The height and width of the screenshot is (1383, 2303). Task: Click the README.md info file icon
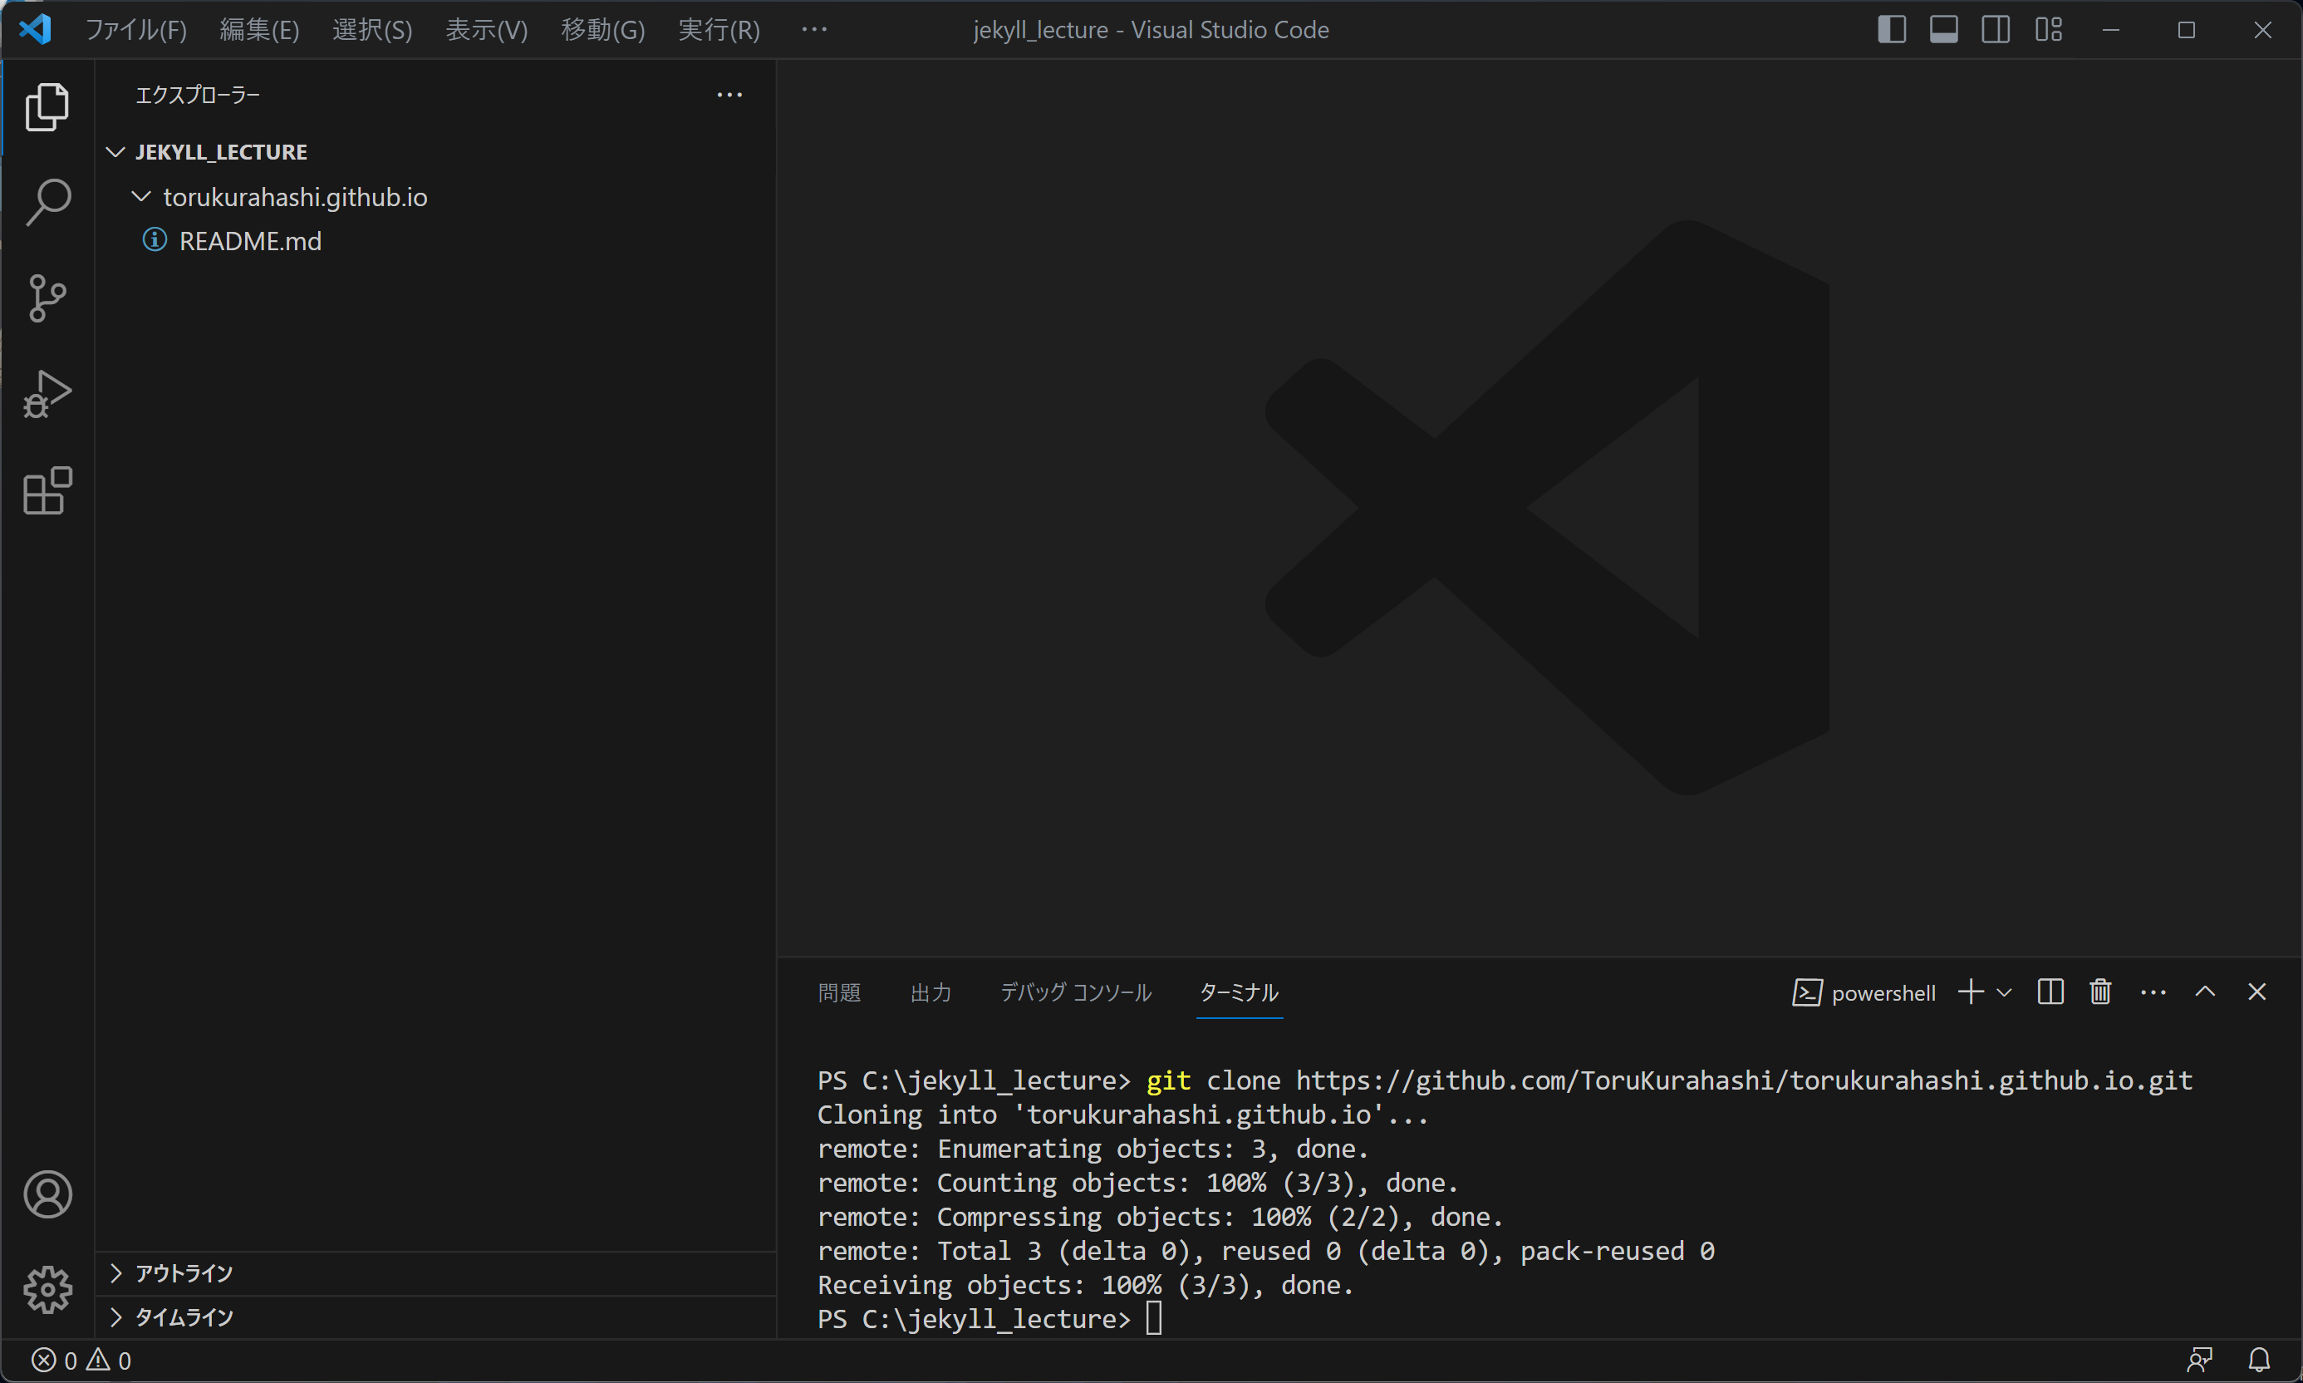[x=155, y=240]
